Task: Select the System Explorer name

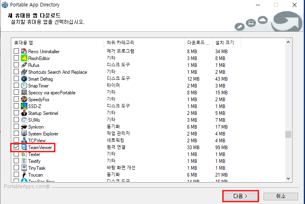Action: click(43, 134)
